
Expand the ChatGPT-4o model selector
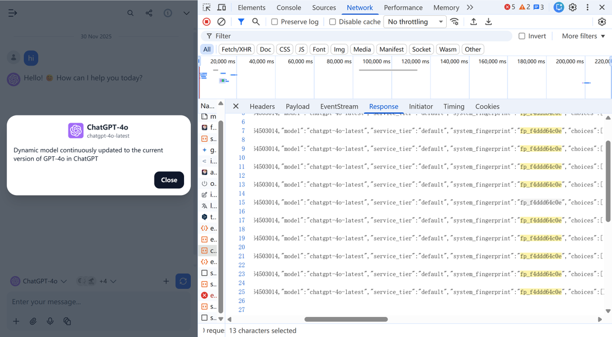(39, 281)
